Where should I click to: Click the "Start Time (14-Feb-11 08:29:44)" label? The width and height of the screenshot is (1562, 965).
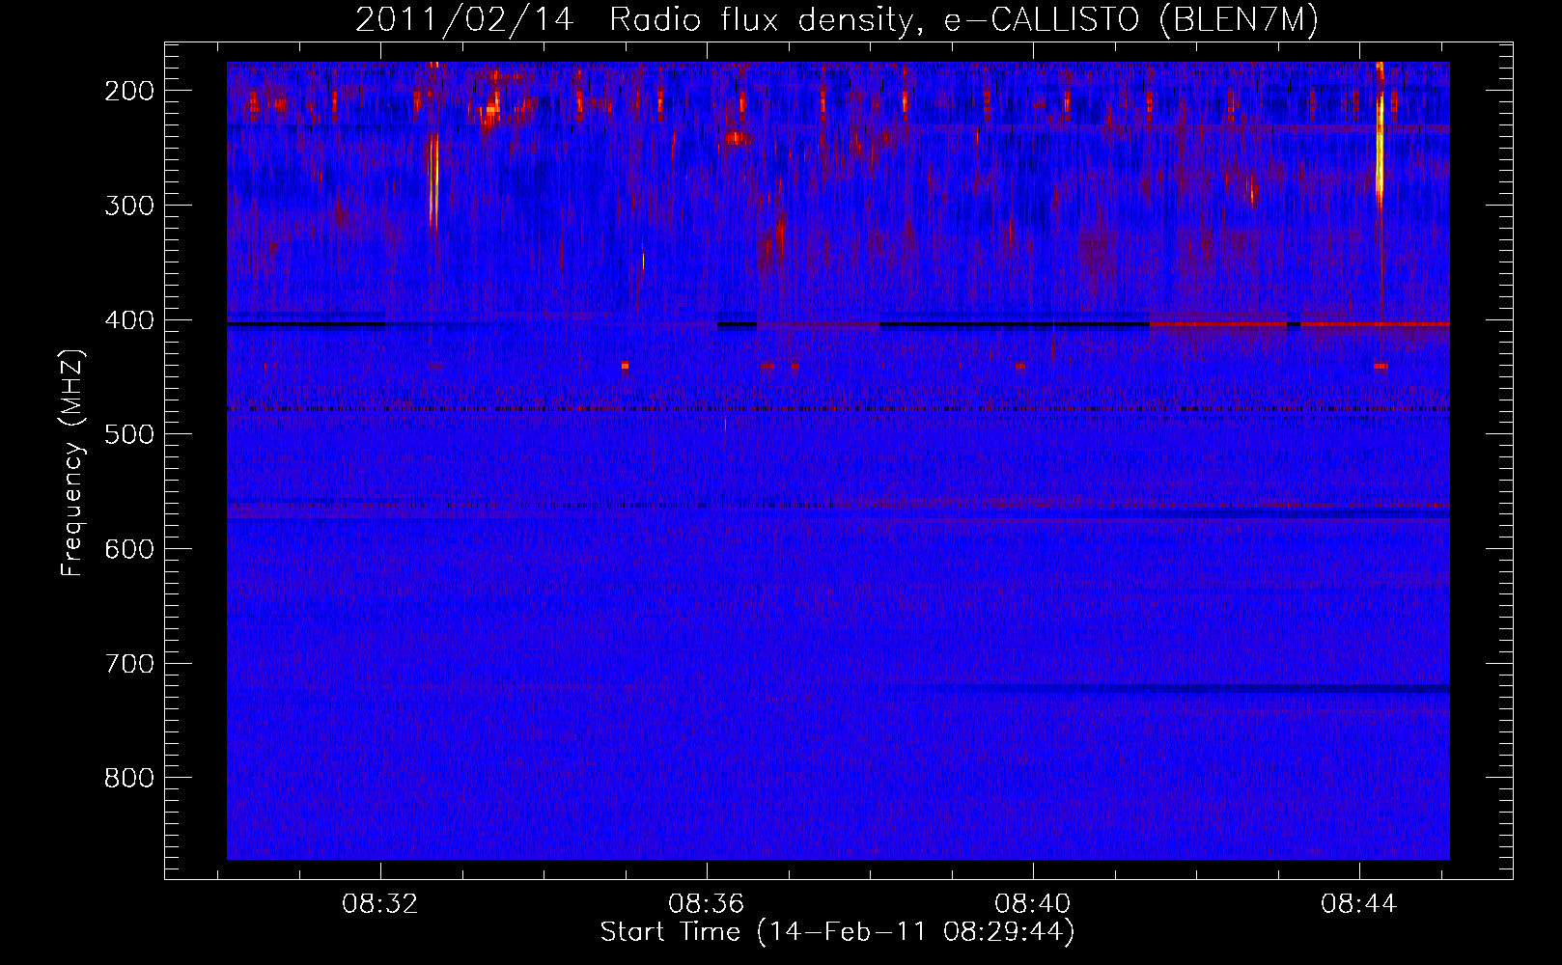click(837, 932)
